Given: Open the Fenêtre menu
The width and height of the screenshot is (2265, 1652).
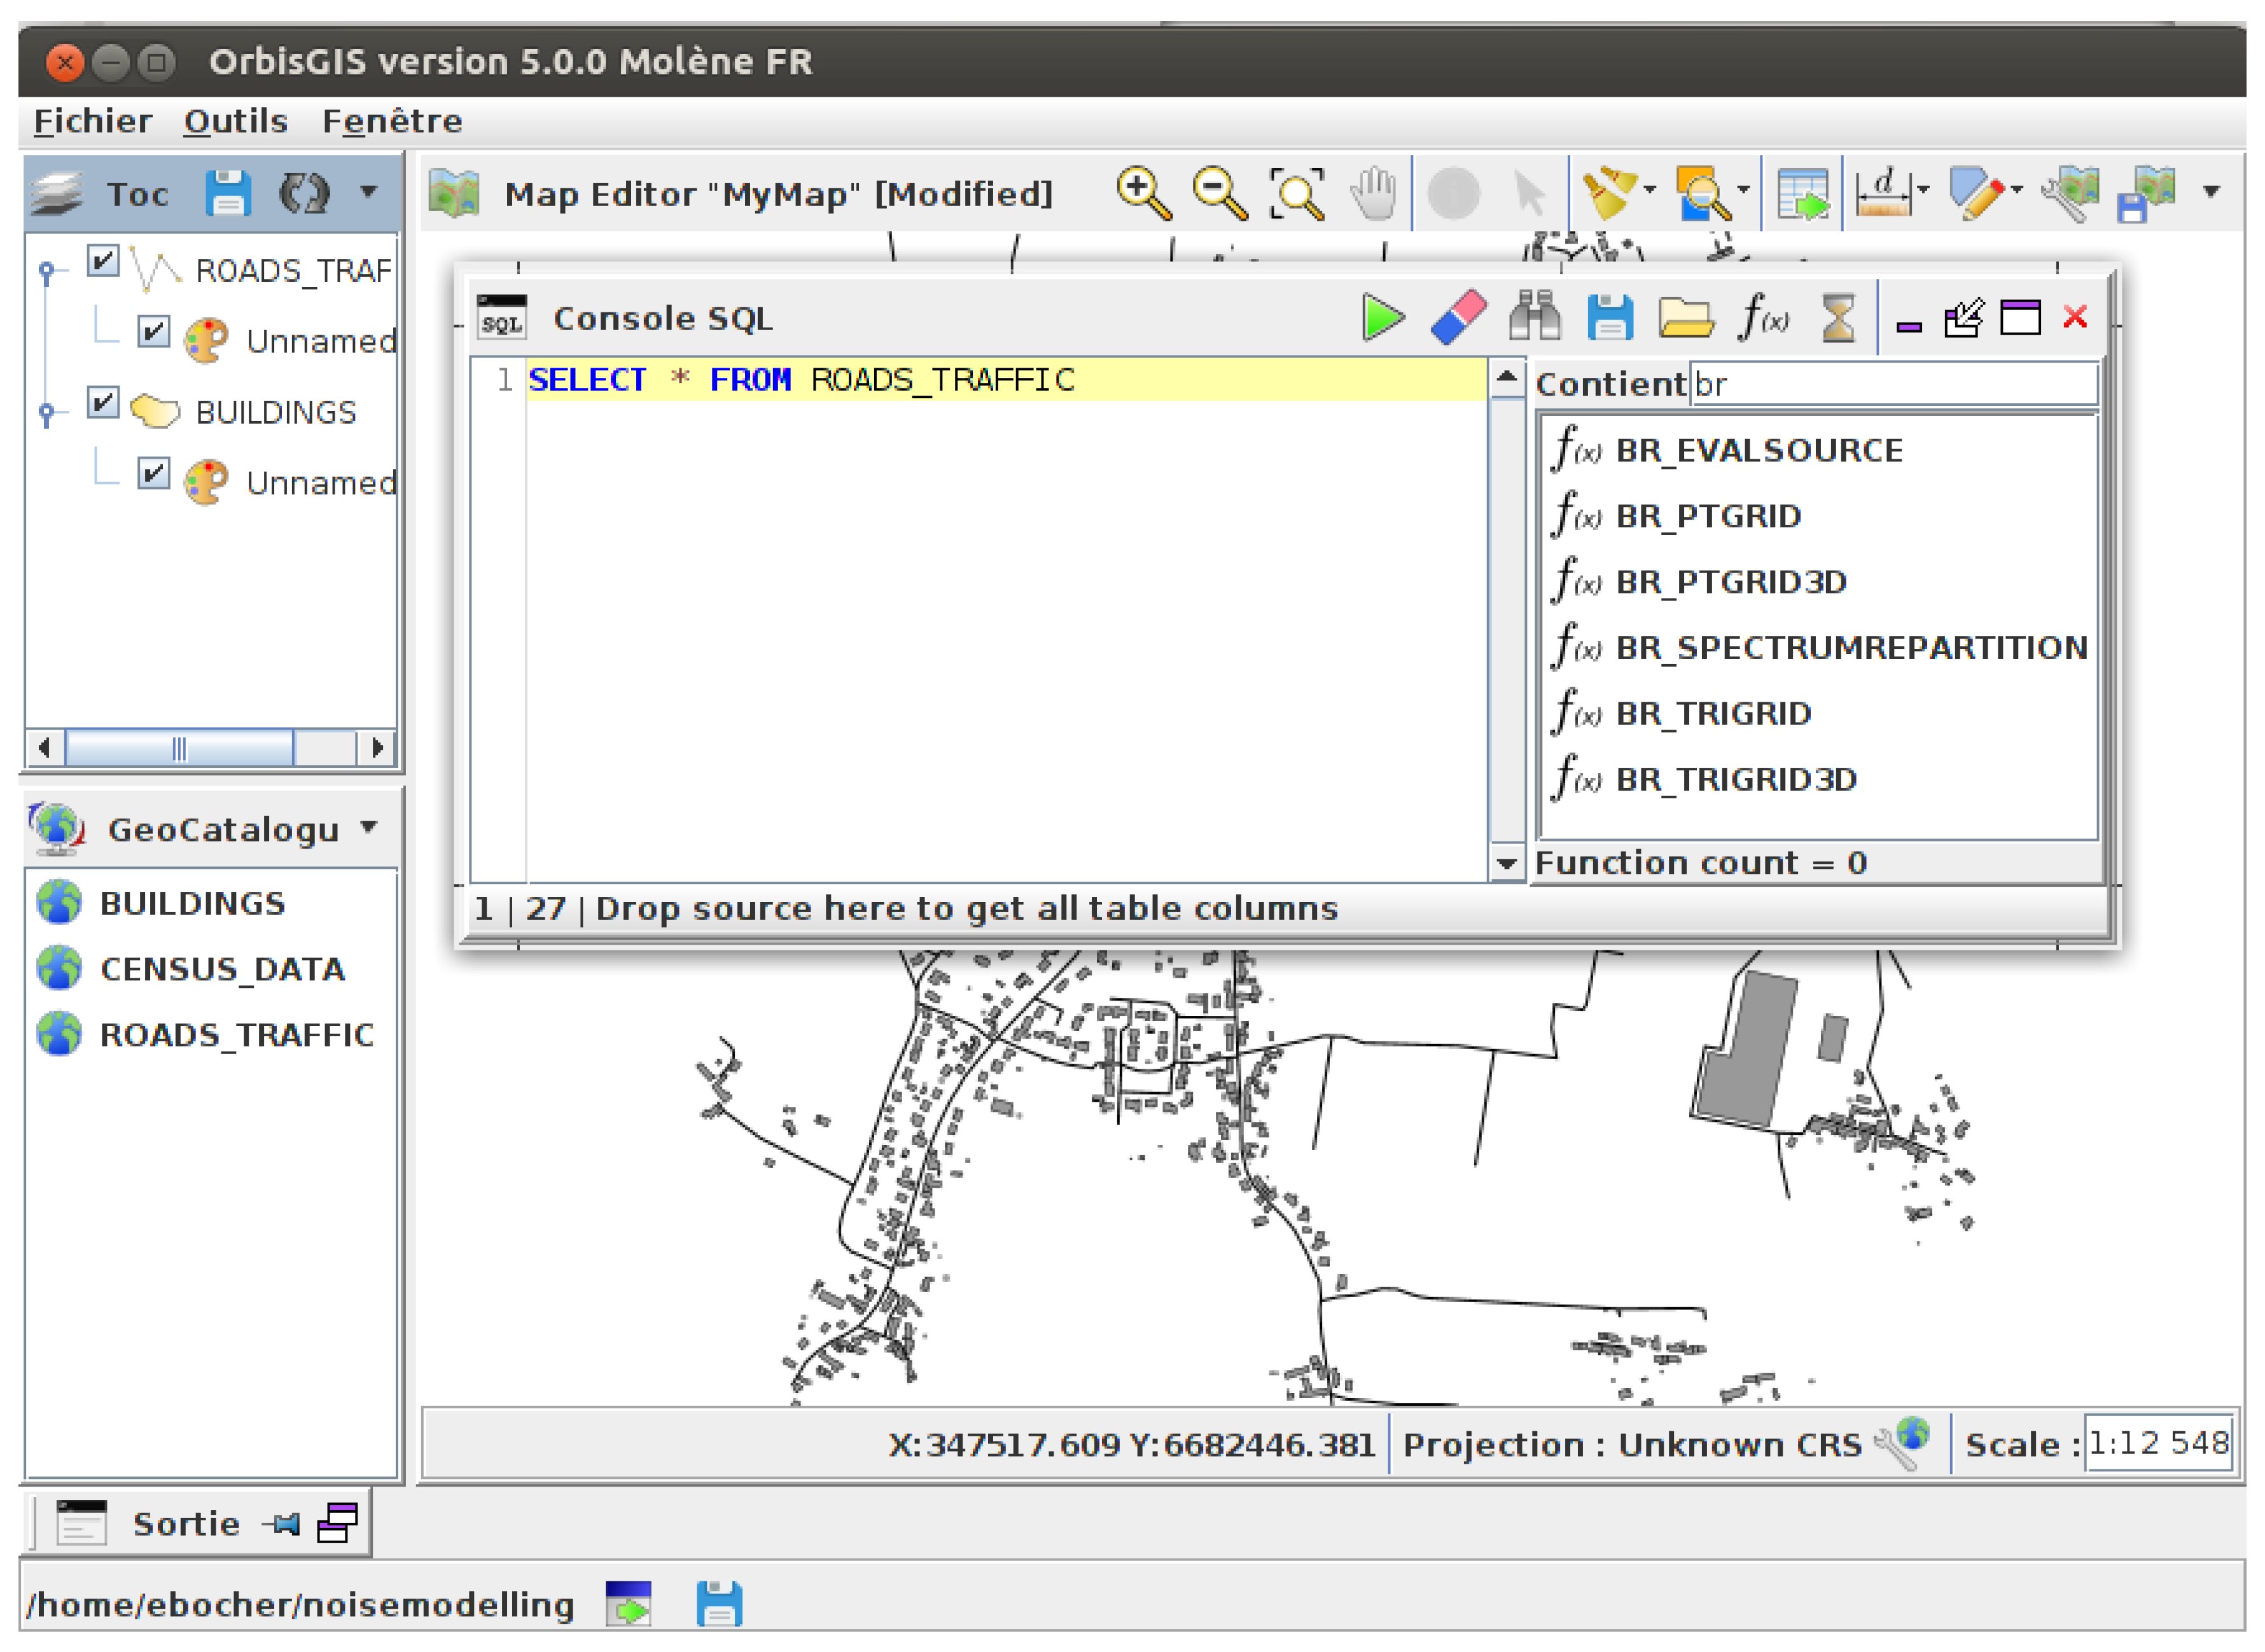Looking at the screenshot, I should 392,121.
